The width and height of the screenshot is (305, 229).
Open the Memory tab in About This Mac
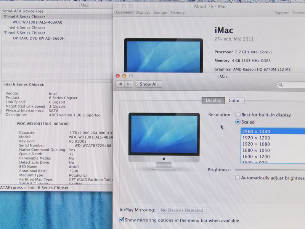(x=178, y=13)
